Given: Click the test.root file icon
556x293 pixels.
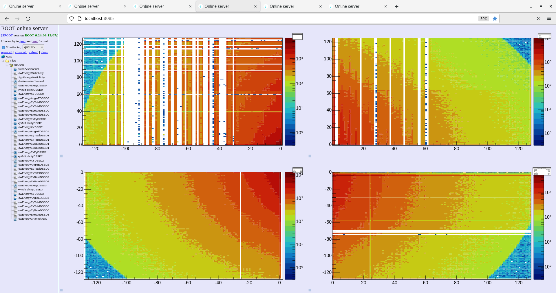Looking at the screenshot, I should [11, 65].
